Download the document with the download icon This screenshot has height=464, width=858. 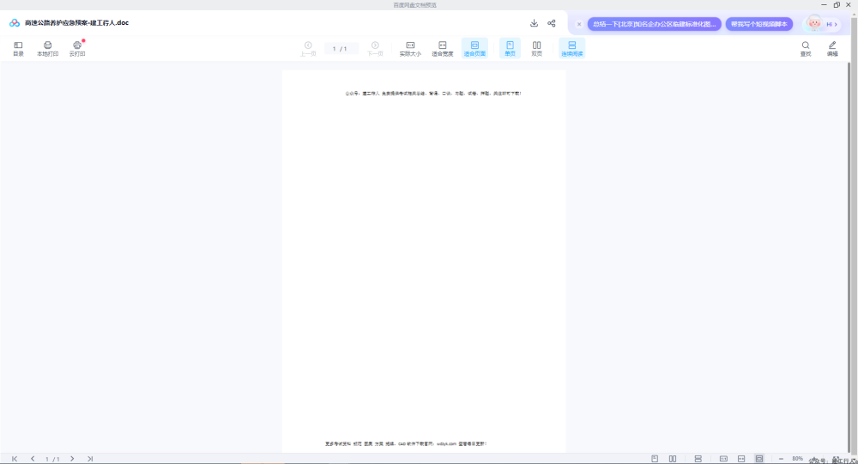click(534, 23)
